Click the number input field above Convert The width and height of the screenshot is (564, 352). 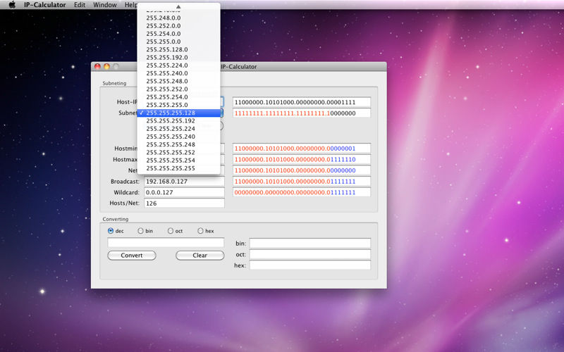[166, 242]
